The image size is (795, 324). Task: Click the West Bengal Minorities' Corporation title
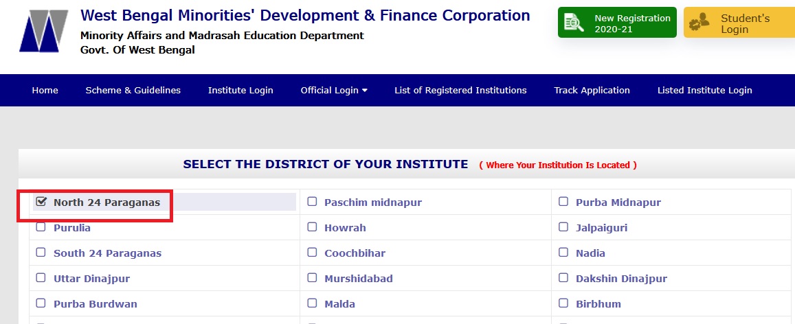pos(305,16)
